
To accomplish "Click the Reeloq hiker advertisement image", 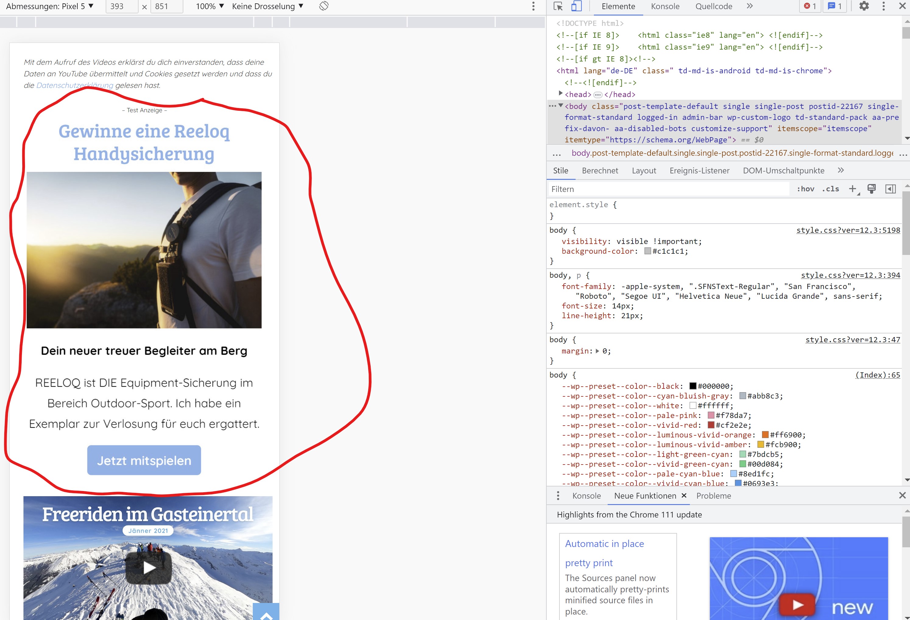I will click(144, 250).
